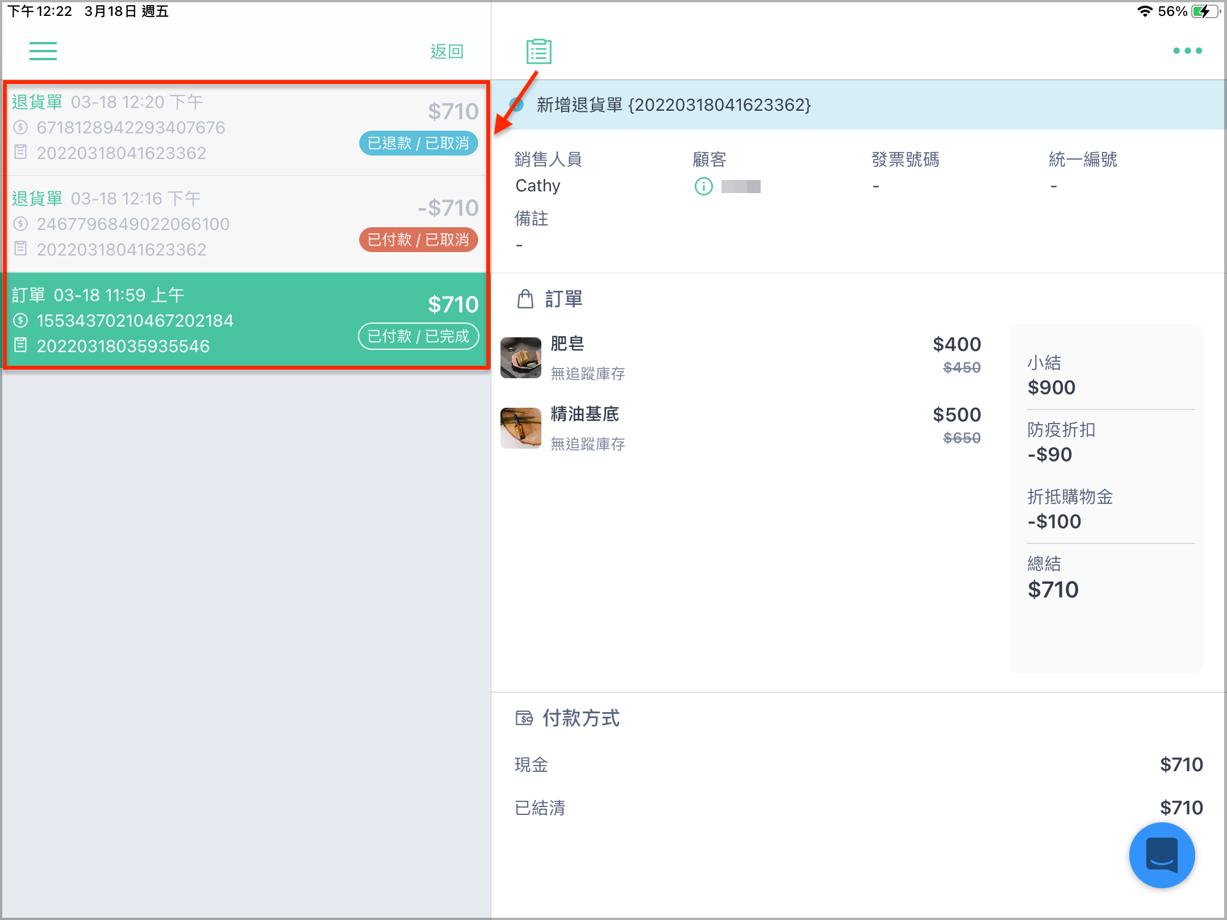Click the dollar icon of order 15534370210467202184
The width and height of the screenshot is (1227, 920).
pos(20,320)
